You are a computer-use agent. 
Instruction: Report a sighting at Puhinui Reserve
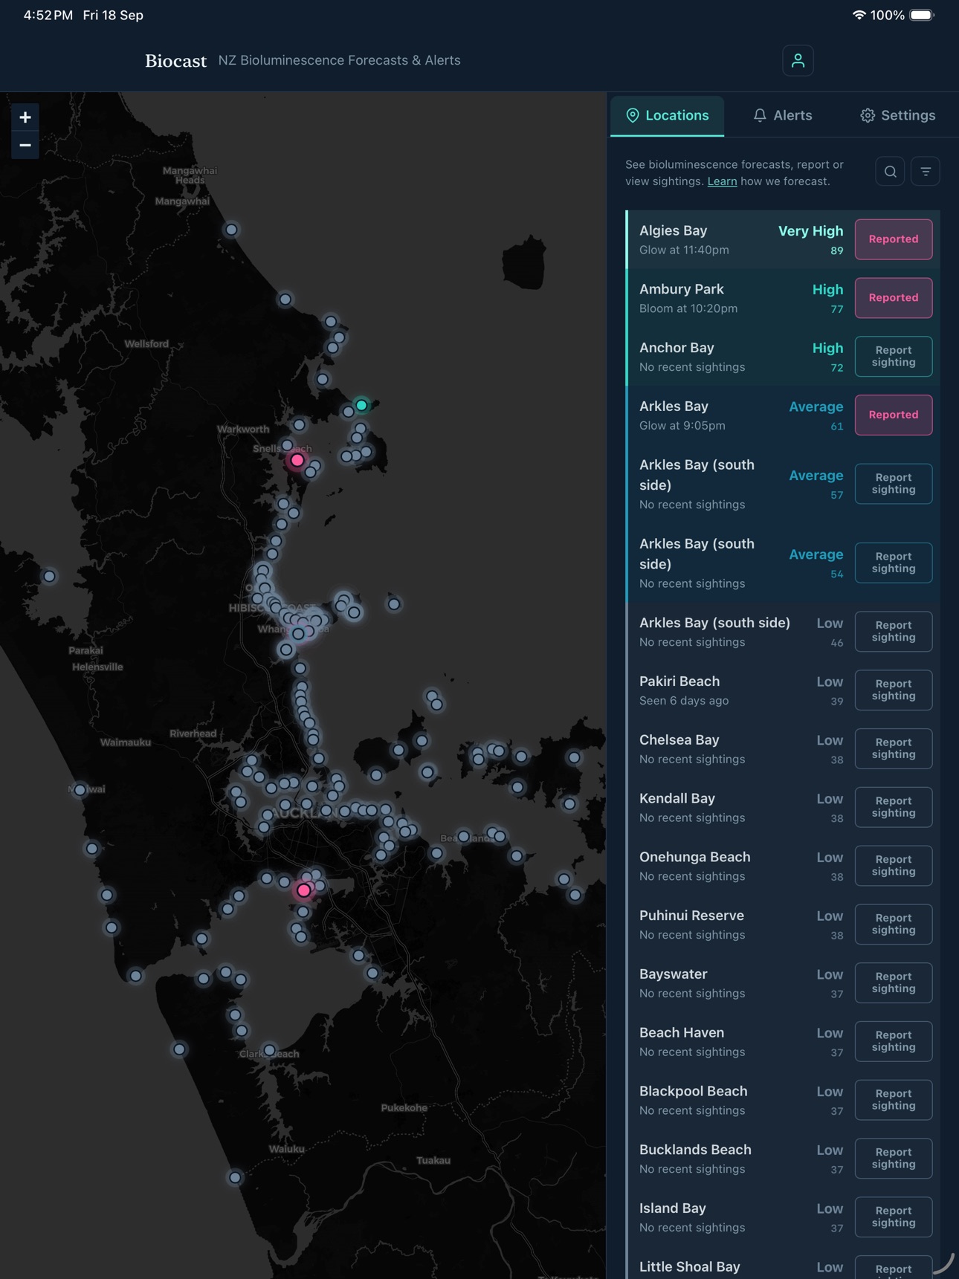[x=894, y=925]
